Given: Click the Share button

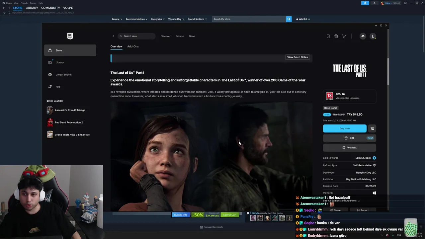Looking at the screenshot, I should [335, 210].
